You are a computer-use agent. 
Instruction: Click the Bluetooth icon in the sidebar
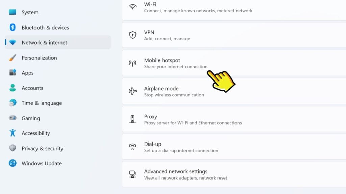coord(12,27)
